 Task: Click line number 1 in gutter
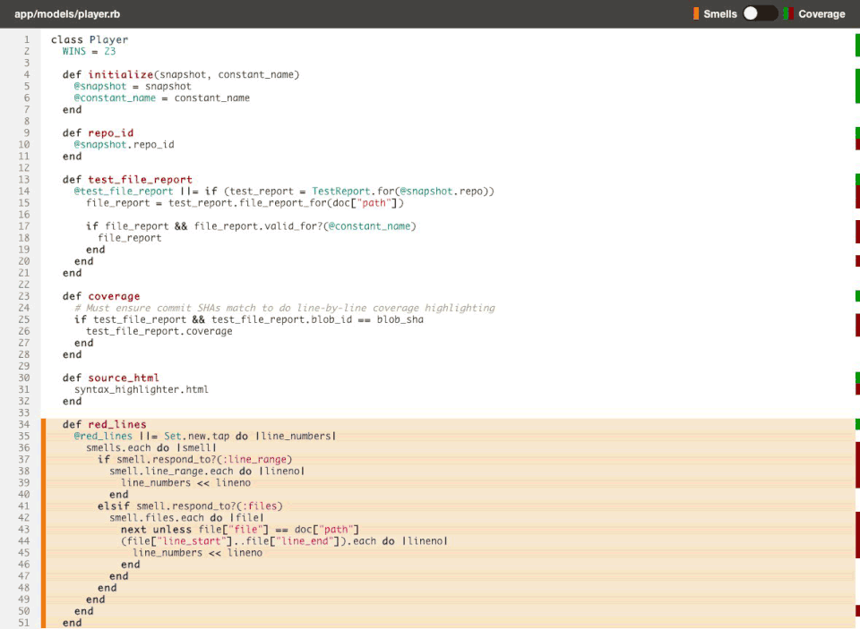[x=26, y=39]
